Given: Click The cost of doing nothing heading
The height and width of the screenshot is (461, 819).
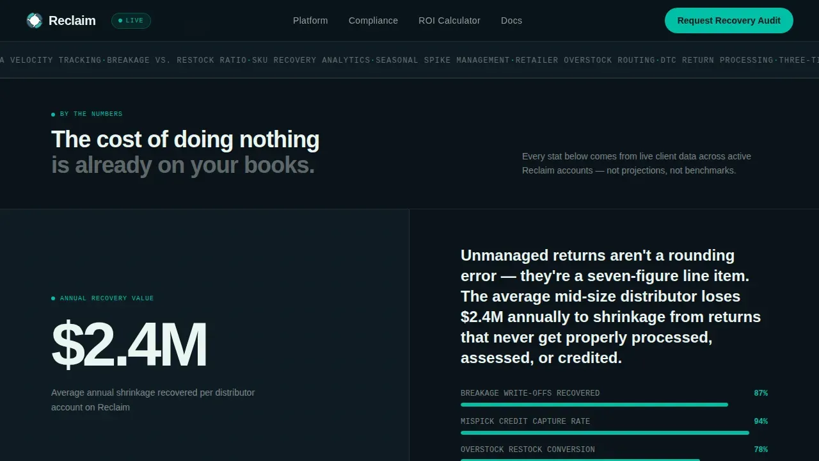Looking at the screenshot, I should click(186, 140).
